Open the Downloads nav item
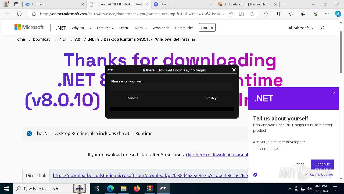Screen dimensions: 344x194 click(160, 28)
